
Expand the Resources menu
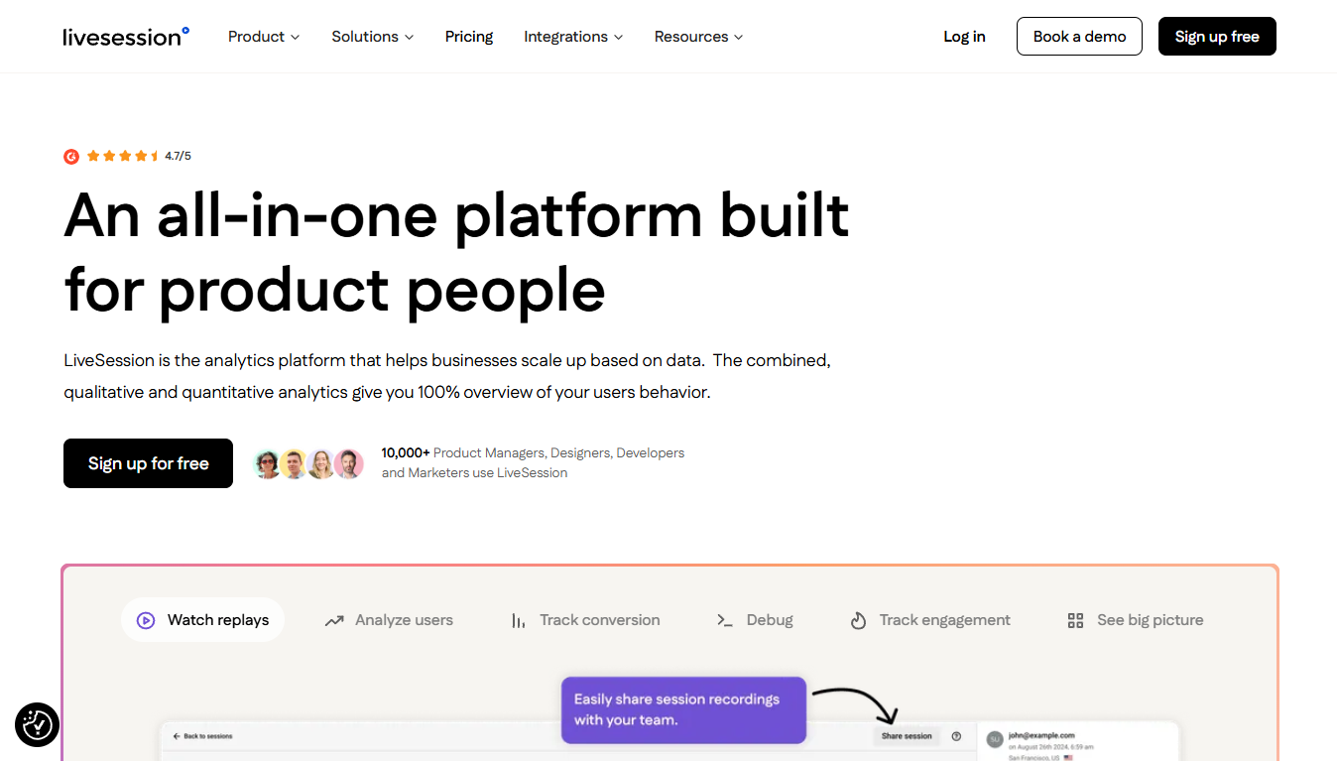(698, 37)
